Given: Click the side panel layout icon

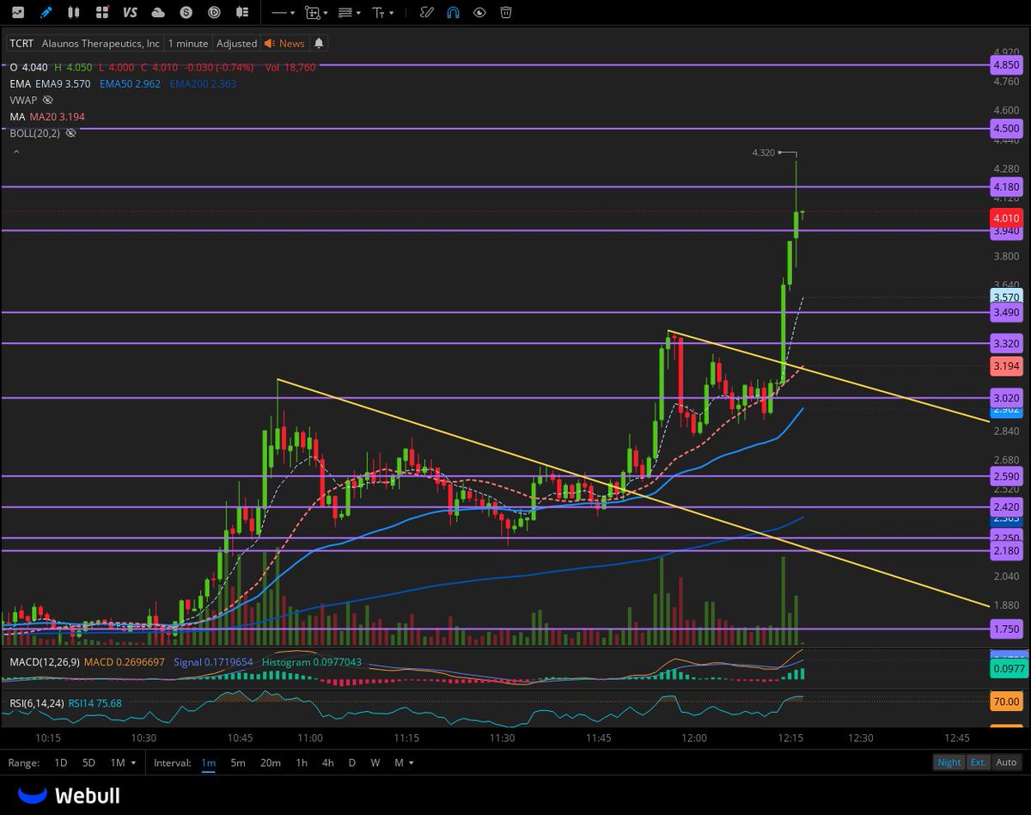Looking at the screenshot, I should pos(241,12).
